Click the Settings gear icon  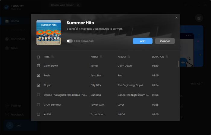click(7, 106)
